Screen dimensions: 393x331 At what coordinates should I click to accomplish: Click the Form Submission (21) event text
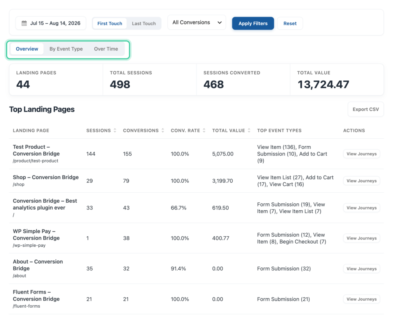(x=284, y=299)
